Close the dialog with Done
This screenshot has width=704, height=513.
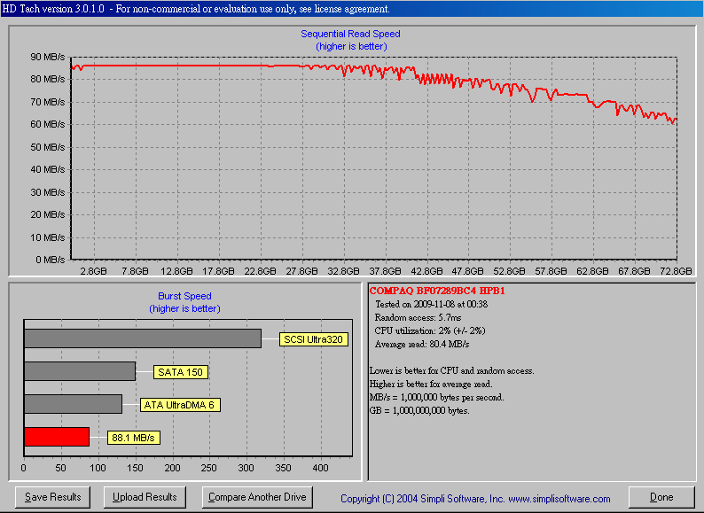(x=661, y=497)
